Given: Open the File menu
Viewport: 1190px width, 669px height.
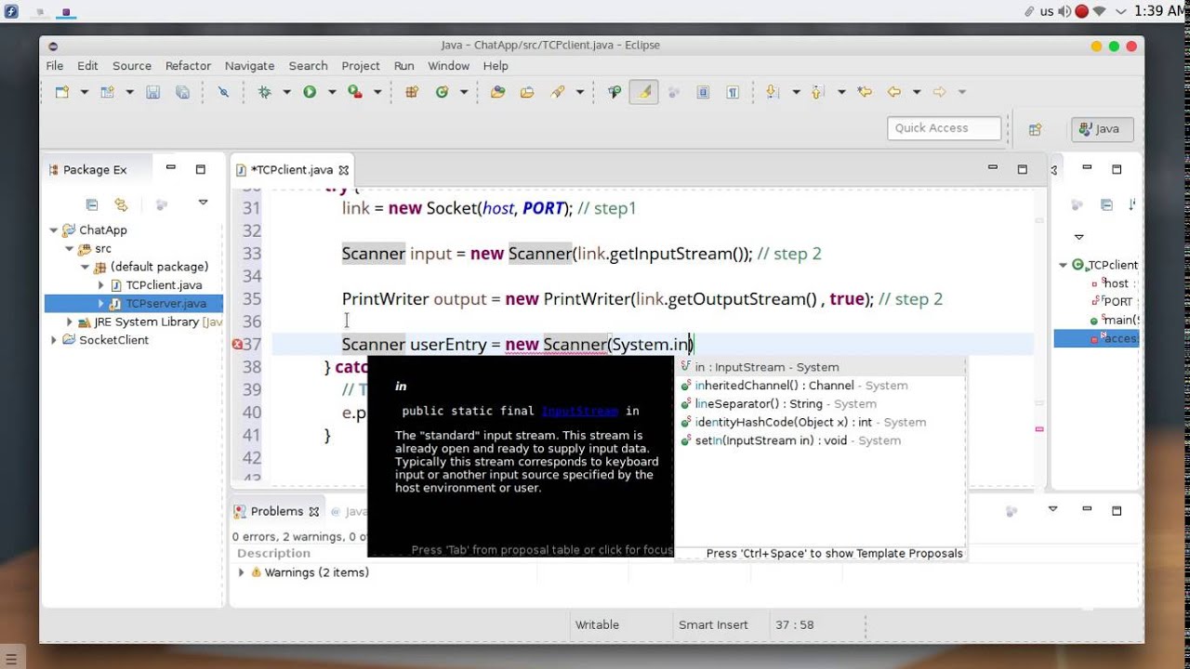Looking at the screenshot, I should pyautogui.click(x=55, y=66).
